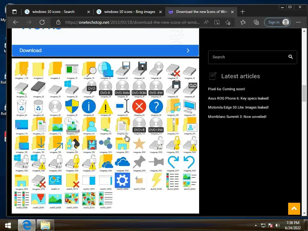Click the yellow warning triangle icon image

coord(106,107)
